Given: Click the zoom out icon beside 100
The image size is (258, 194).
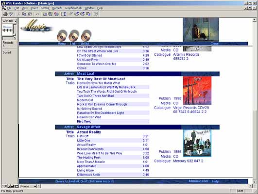Looking at the screenshot, I should pyautogui.click(x=9, y=186).
